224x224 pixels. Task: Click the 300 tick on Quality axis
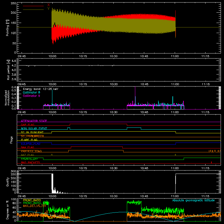pos(13,171)
